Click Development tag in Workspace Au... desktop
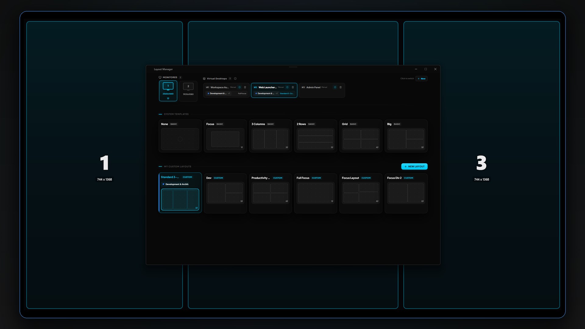 pyautogui.click(x=218, y=94)
